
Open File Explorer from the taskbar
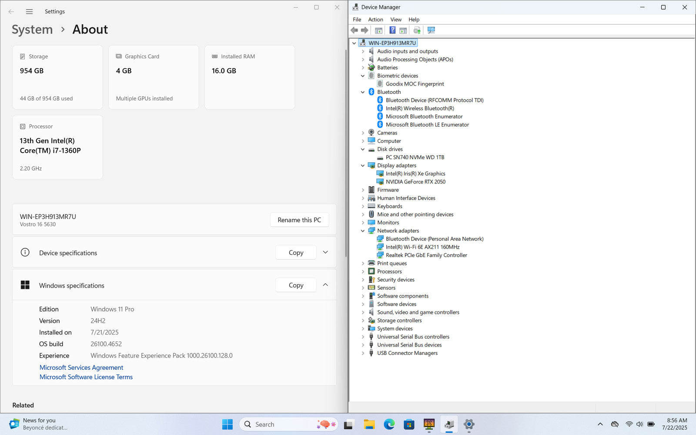coord(369,424)
